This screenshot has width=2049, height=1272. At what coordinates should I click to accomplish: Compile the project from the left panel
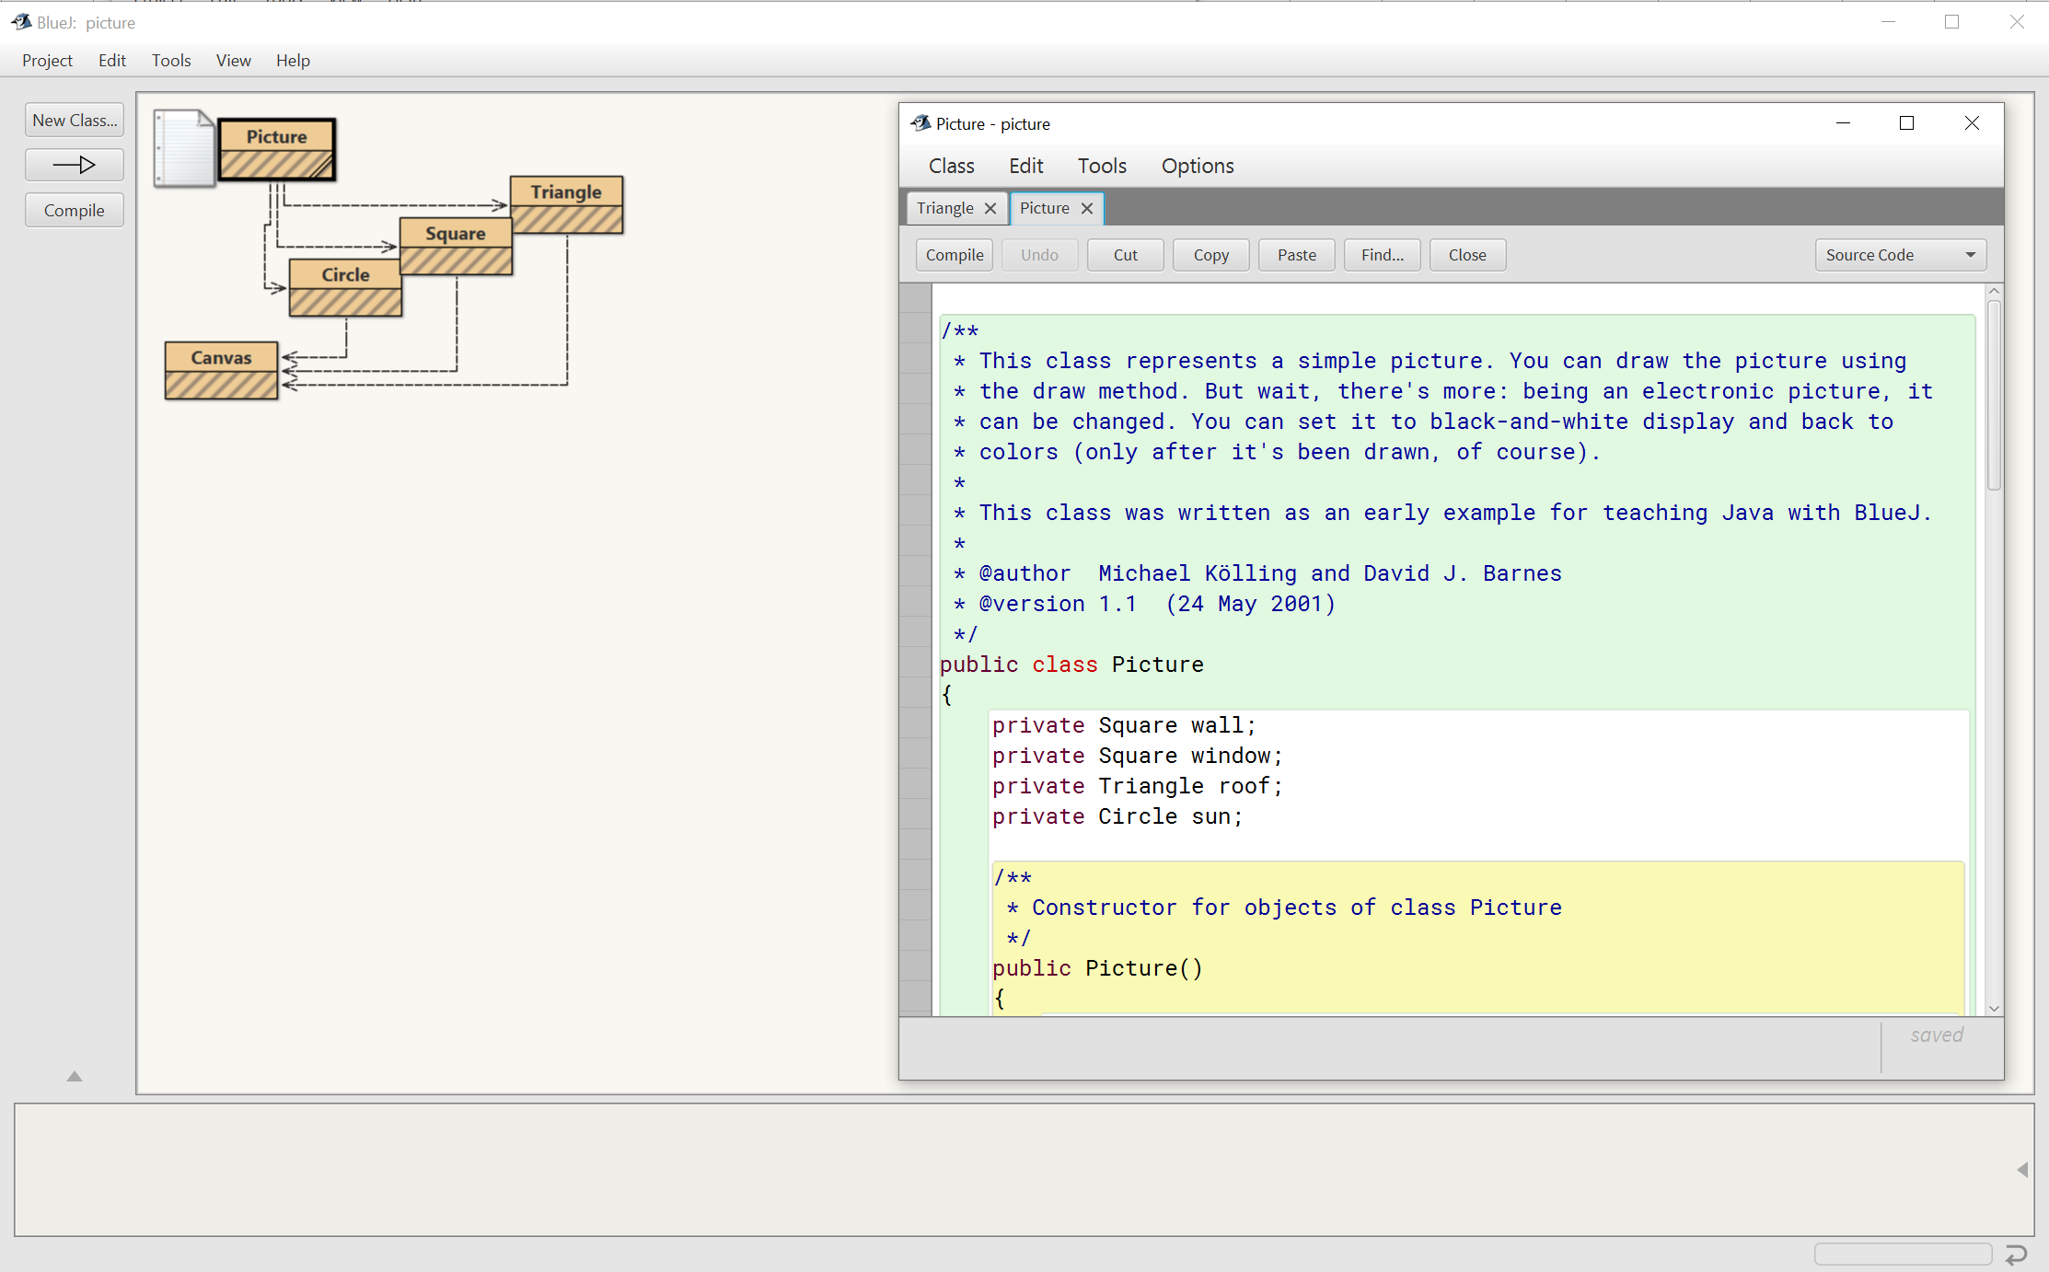pos(74,210)
